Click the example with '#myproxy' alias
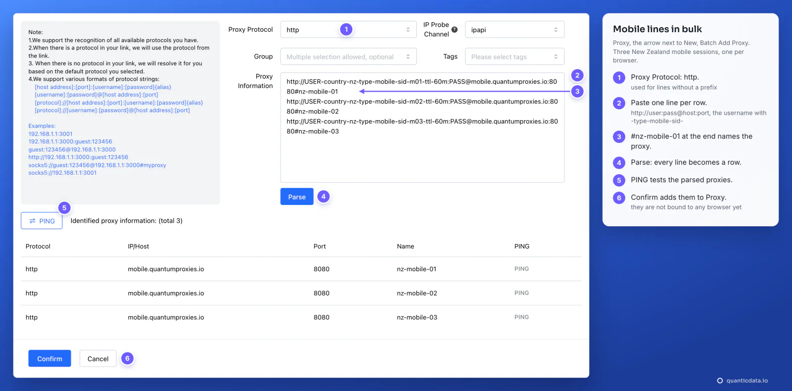The width and height of the screenshot is (792, 391). click(97, 165)
